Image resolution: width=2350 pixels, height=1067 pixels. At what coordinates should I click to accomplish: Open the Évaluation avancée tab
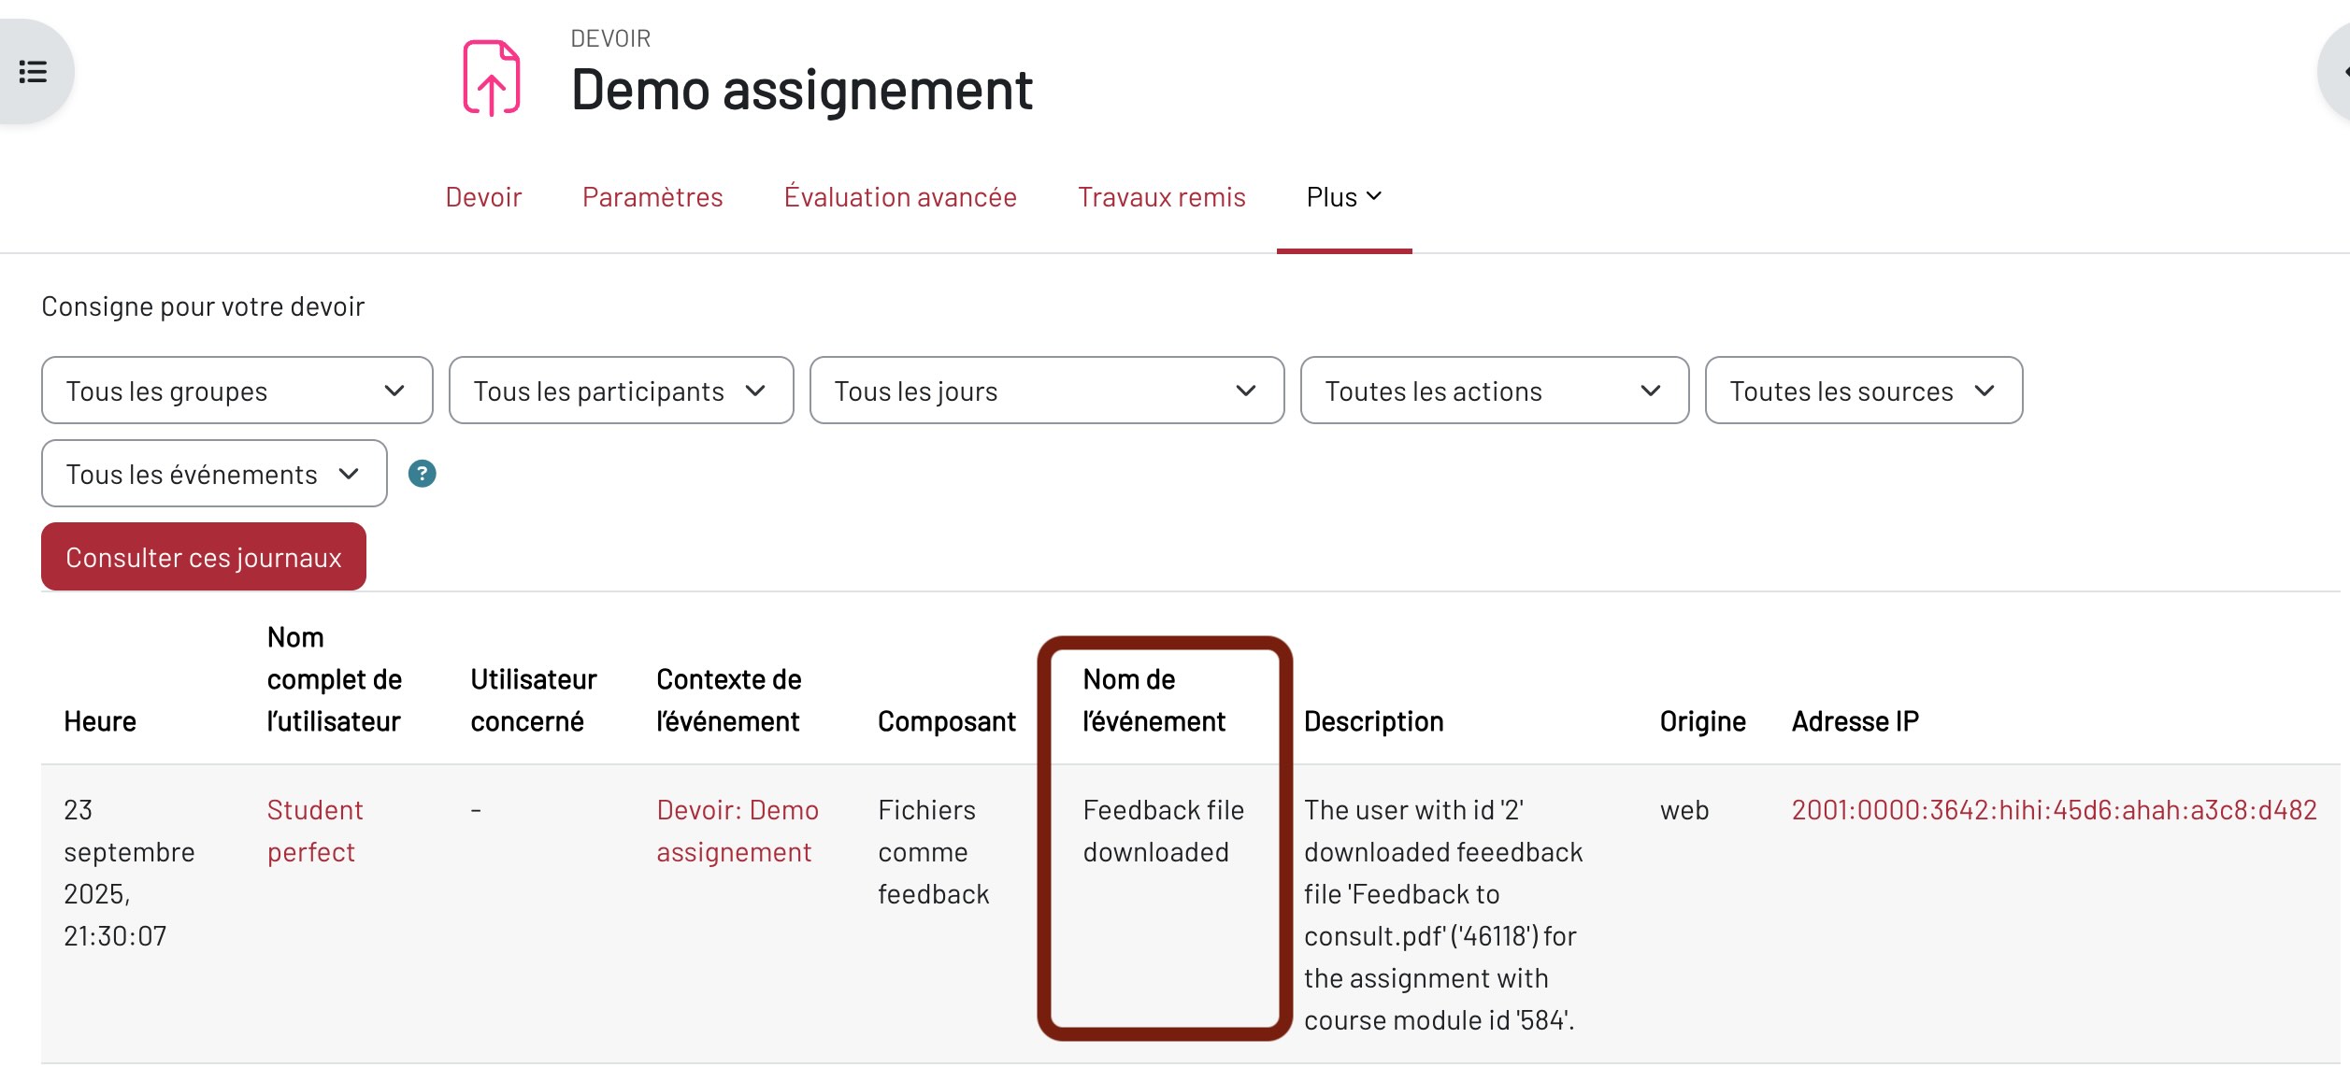[900, 197]
